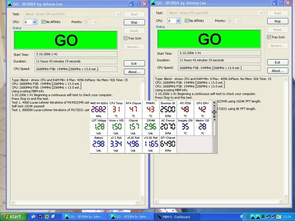Click the MBM dashboard padlock icon
The height and width of the screenshot is (221, 295).
pyautogui.click(x=214, y=119)
